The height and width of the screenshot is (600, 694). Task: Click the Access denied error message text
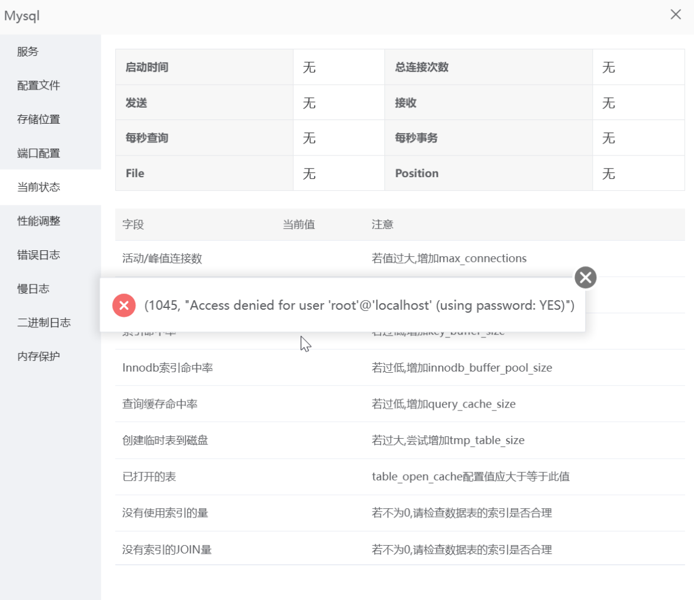click(360, 305)
